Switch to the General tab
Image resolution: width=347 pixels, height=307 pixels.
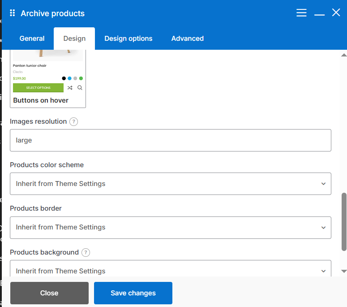[x=32, y=39]
